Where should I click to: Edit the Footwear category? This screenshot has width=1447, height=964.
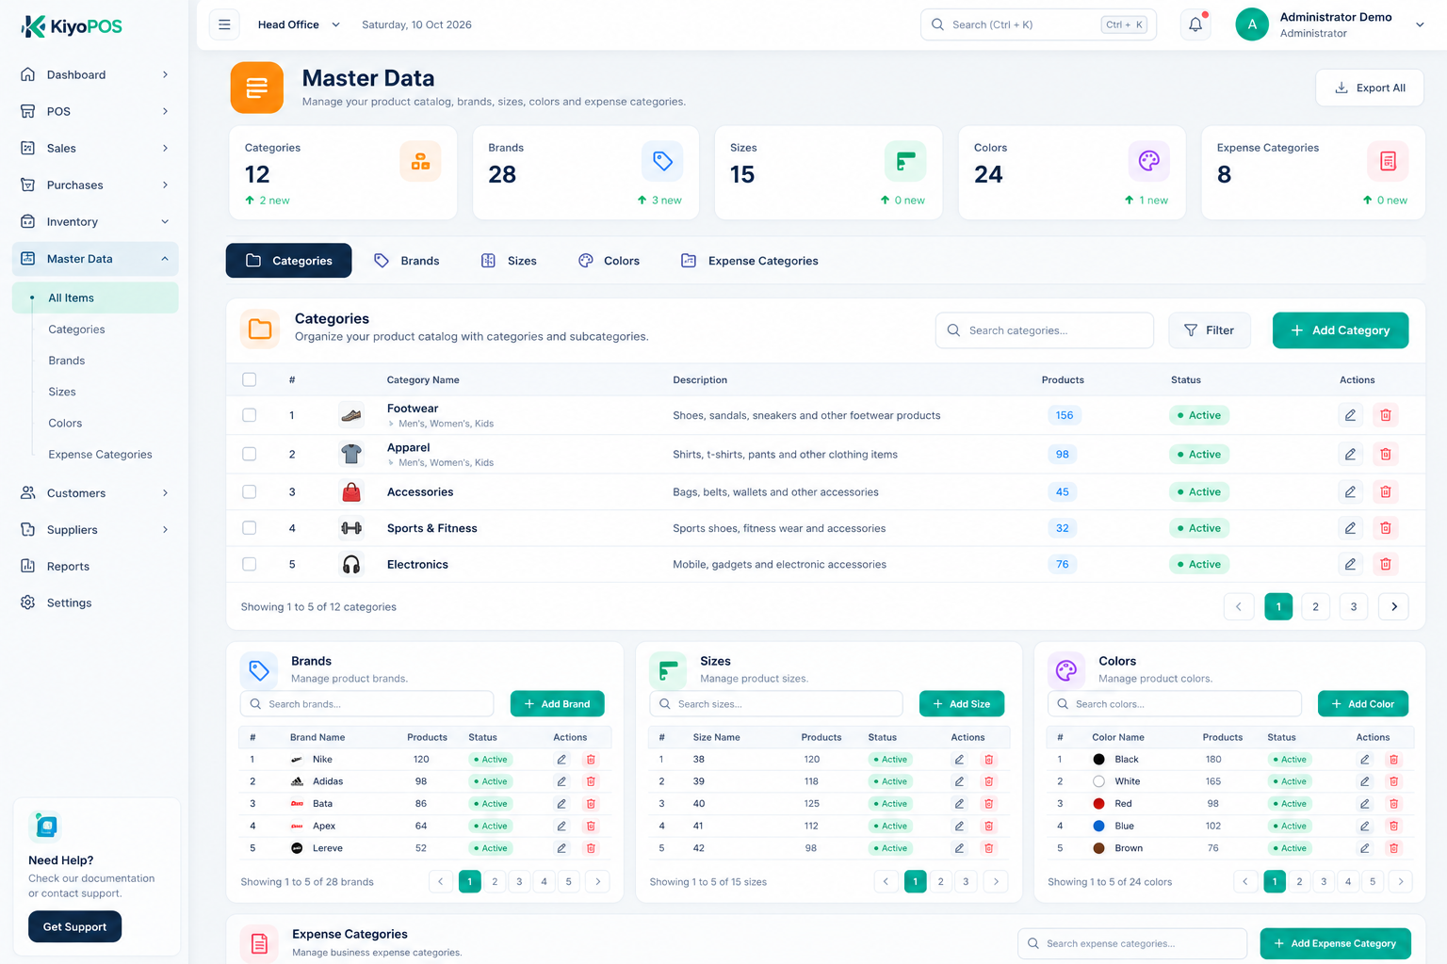click(x=1350, y=415)
